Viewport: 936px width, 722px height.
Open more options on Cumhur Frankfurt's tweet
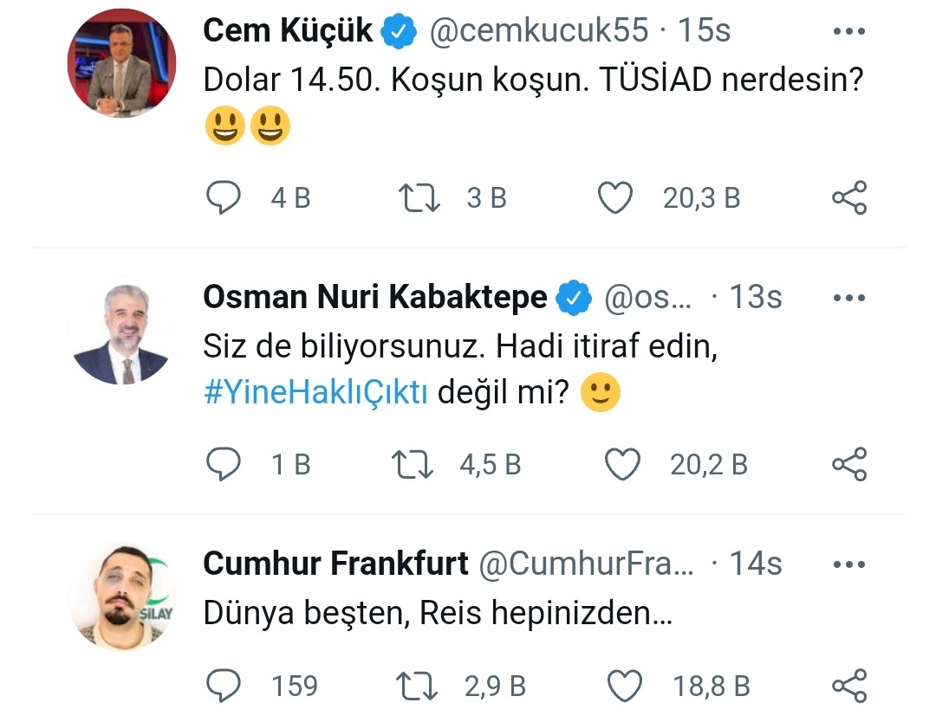(849, 564)
